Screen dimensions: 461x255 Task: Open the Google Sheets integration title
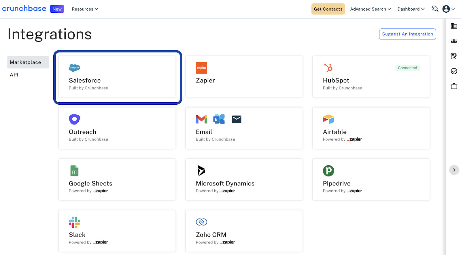90,183
